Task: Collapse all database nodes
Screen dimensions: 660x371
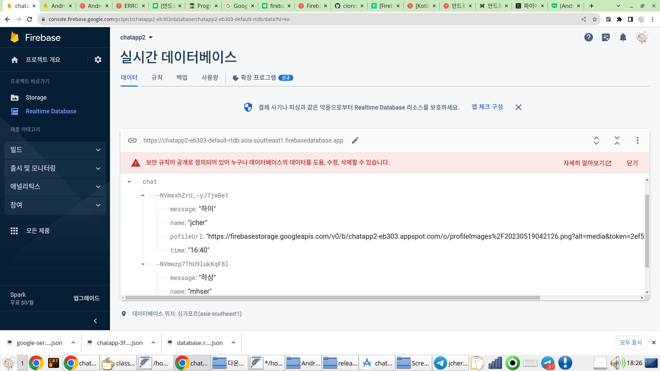Action: [617, 140]
